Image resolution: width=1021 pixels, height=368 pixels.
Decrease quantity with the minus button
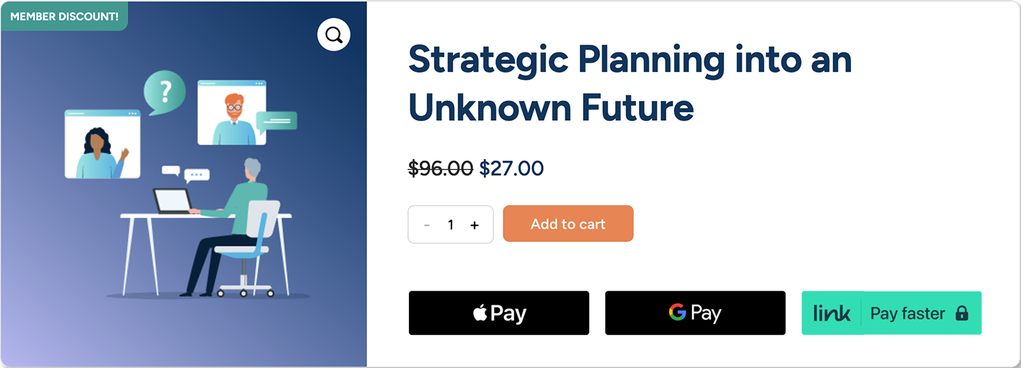pyautogui.click(x=427, y=225)
